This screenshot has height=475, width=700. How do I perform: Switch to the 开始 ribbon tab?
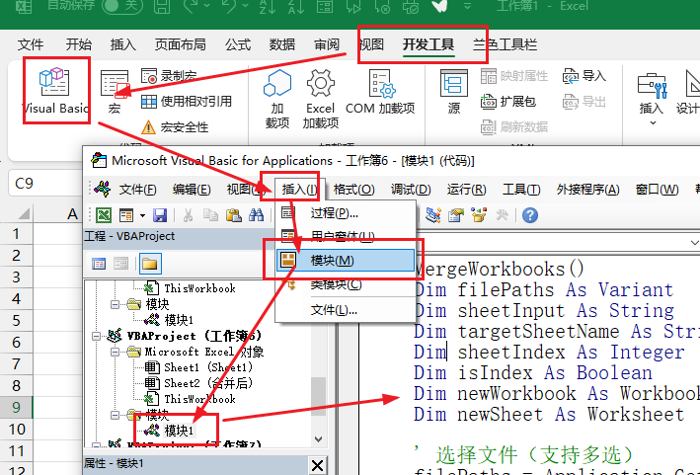[79, 44]
